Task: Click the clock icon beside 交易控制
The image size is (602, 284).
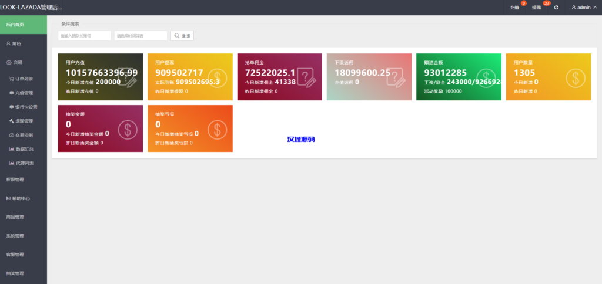Action: [12, 135]
